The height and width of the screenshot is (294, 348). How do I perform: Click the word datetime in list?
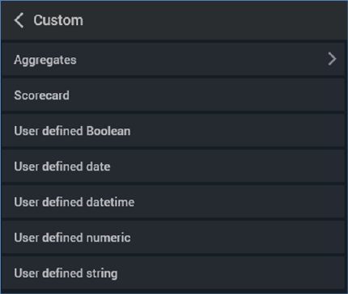click(110, 202)
